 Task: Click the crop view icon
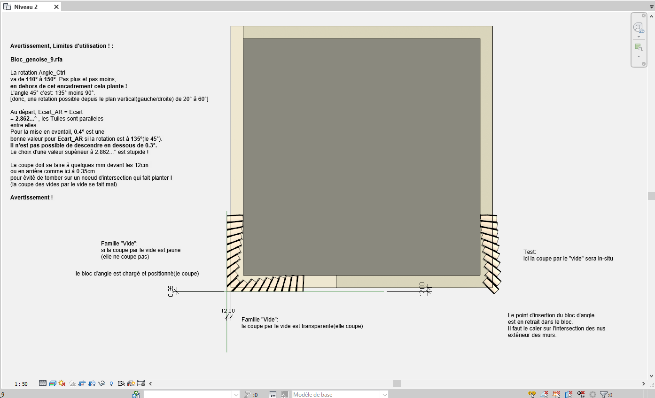coord(82,383)
